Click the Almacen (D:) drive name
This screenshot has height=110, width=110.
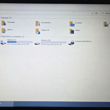[x=46, y=40]
